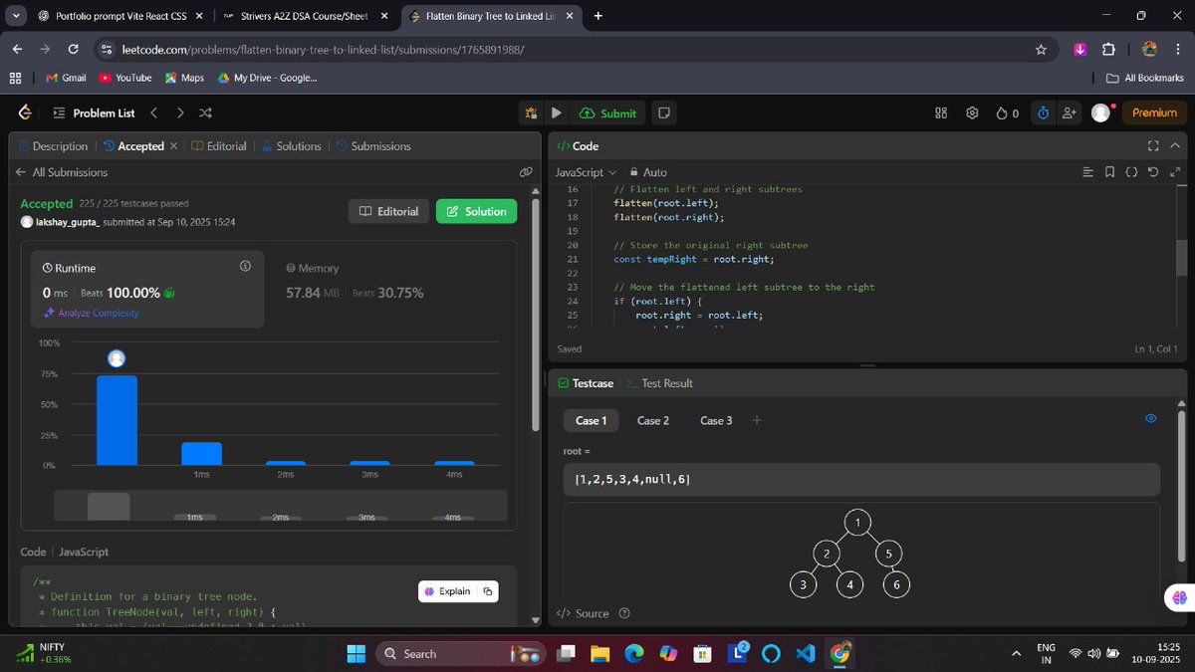This screenshot has width=1195, height=672.
Task: Select the Case 1 tab
Action: point(592,421)
